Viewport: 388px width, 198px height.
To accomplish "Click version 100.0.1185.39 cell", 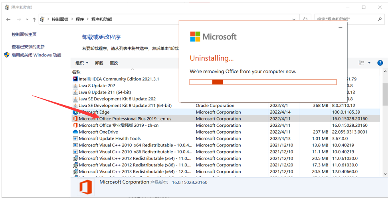I will point(346,112).
